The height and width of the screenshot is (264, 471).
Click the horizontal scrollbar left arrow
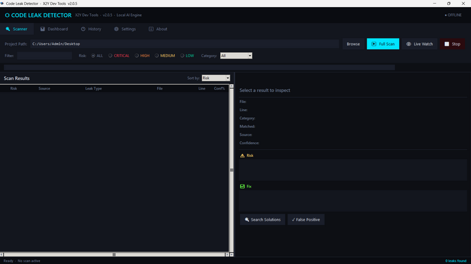point(2,255)
